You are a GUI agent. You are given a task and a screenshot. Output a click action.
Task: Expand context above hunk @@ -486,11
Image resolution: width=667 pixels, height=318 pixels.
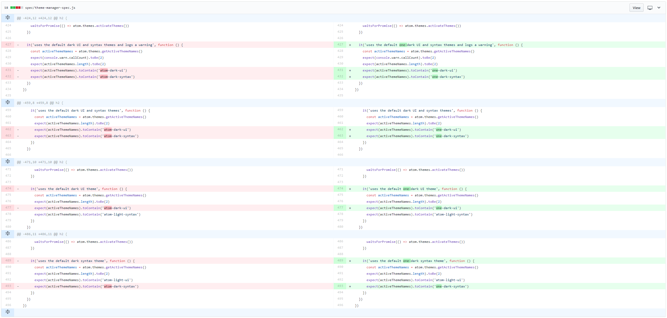coord(8,234)
